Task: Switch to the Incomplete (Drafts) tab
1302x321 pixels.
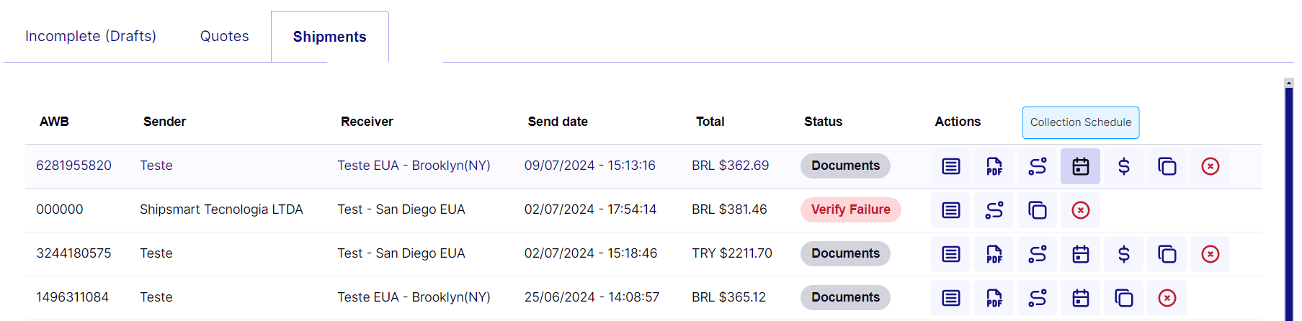Action: tap(91, 36)
